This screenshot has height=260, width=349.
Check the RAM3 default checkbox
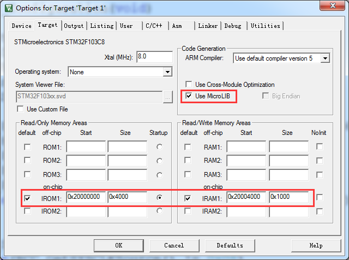[x=188, y=174]
